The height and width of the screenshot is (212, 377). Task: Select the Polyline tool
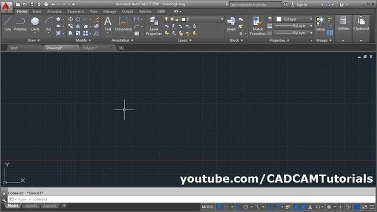[20, 24]
